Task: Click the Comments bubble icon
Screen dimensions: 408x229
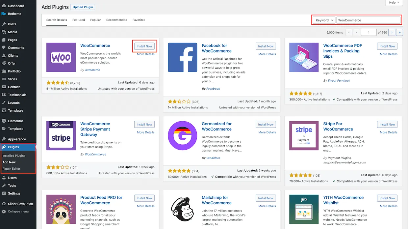Action: click(x=4, y=48)
